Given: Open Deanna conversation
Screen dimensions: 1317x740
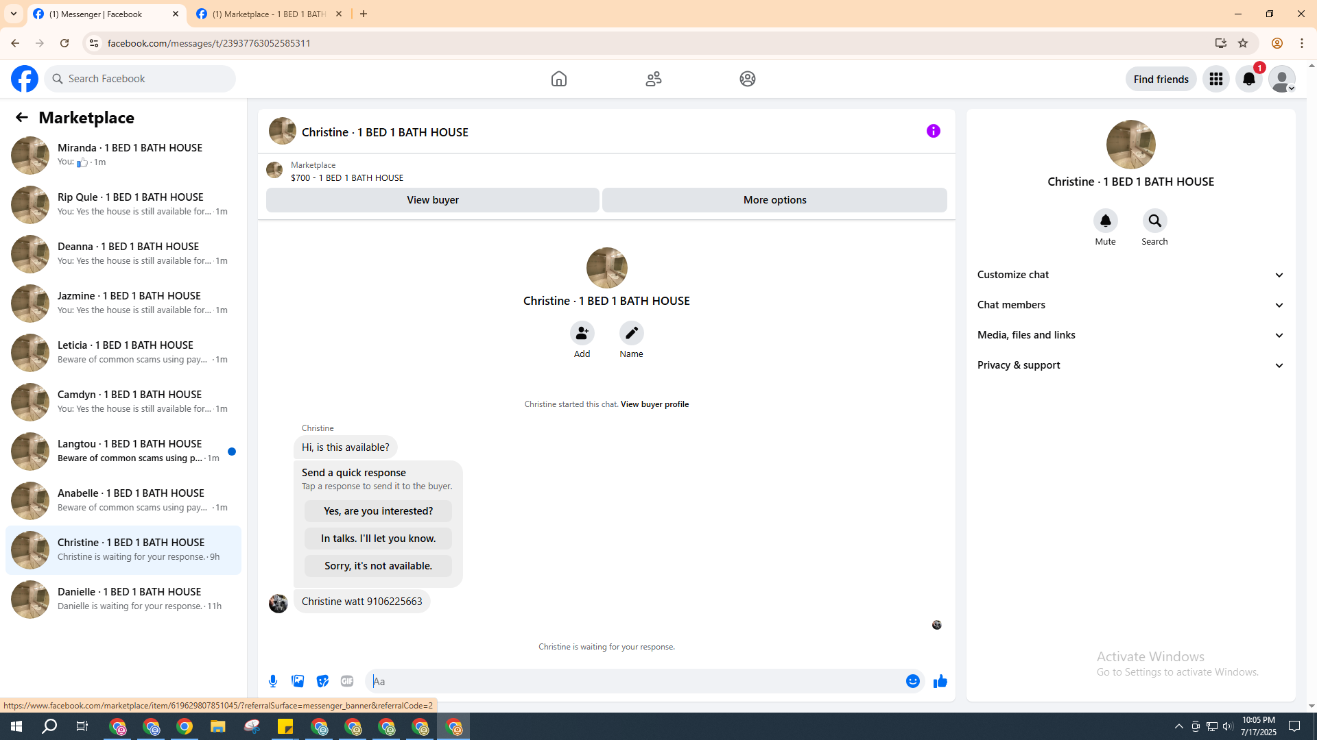Looking at the screenshot, I should pyautogui.click(x=123, y=254).
